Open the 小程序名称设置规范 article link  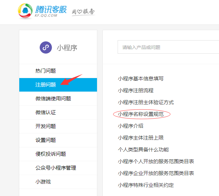[141, 114]
